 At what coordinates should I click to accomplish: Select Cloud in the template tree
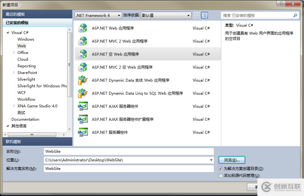(x=23, y=59)
